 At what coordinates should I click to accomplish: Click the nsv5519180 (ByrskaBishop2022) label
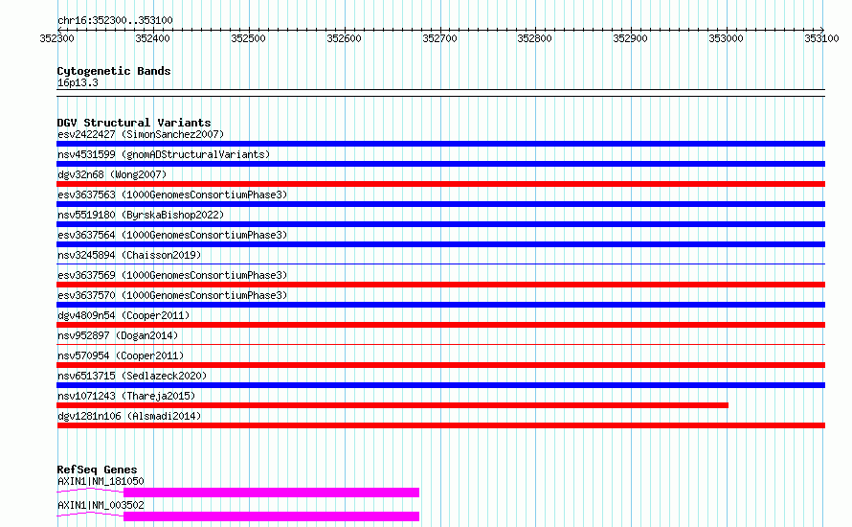pyautogui.click(x=141, y=215)
